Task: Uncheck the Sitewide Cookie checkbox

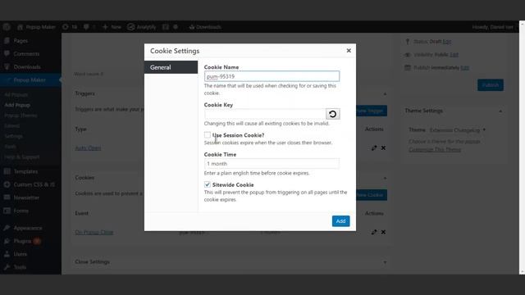Action: [x=208, y=184]
